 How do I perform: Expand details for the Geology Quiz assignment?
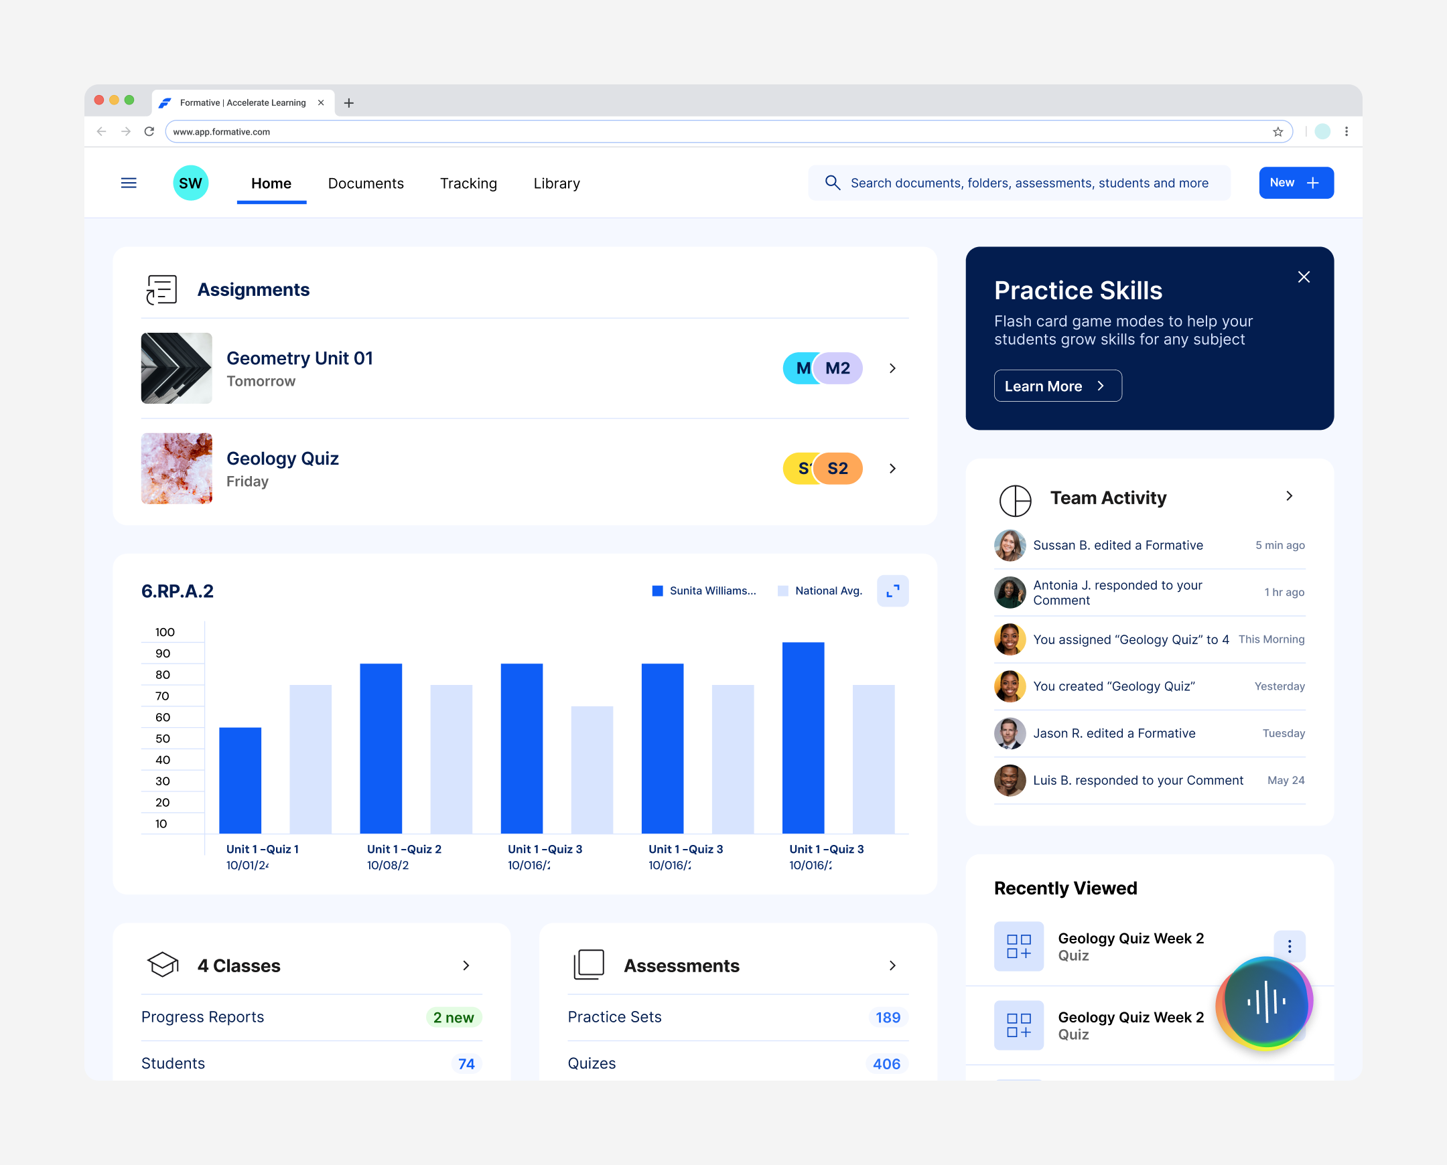[x=892, y=469]
